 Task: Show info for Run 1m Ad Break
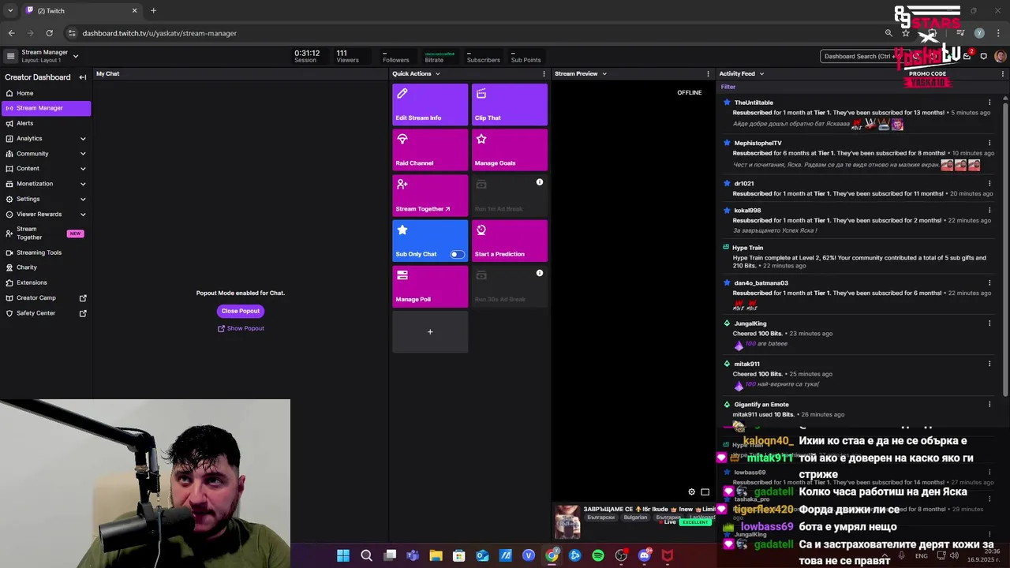pos(540,182)
